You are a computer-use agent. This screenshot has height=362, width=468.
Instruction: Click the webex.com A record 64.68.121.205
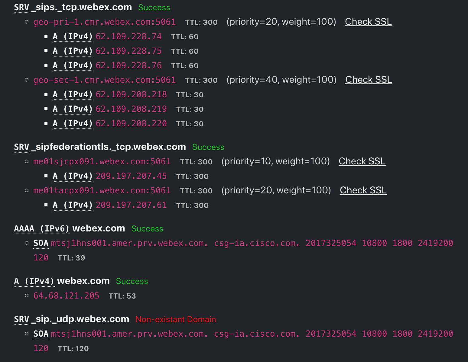pos(66,296)
